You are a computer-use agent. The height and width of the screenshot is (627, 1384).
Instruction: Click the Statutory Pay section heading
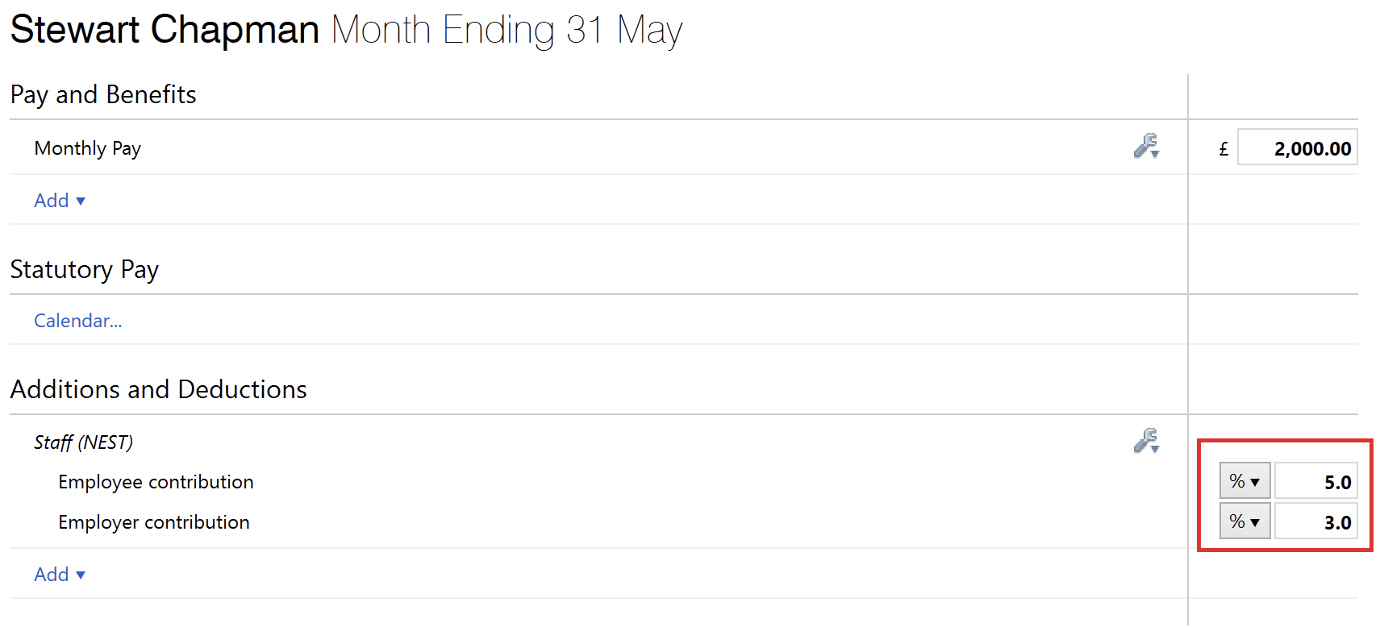click(x=85, y=269)
